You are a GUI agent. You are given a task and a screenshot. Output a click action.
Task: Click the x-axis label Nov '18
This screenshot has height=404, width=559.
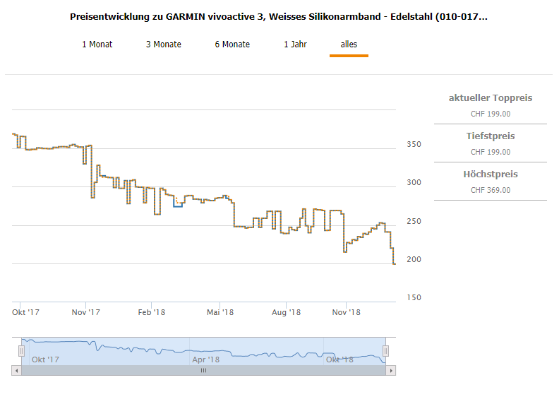point(346,312)
